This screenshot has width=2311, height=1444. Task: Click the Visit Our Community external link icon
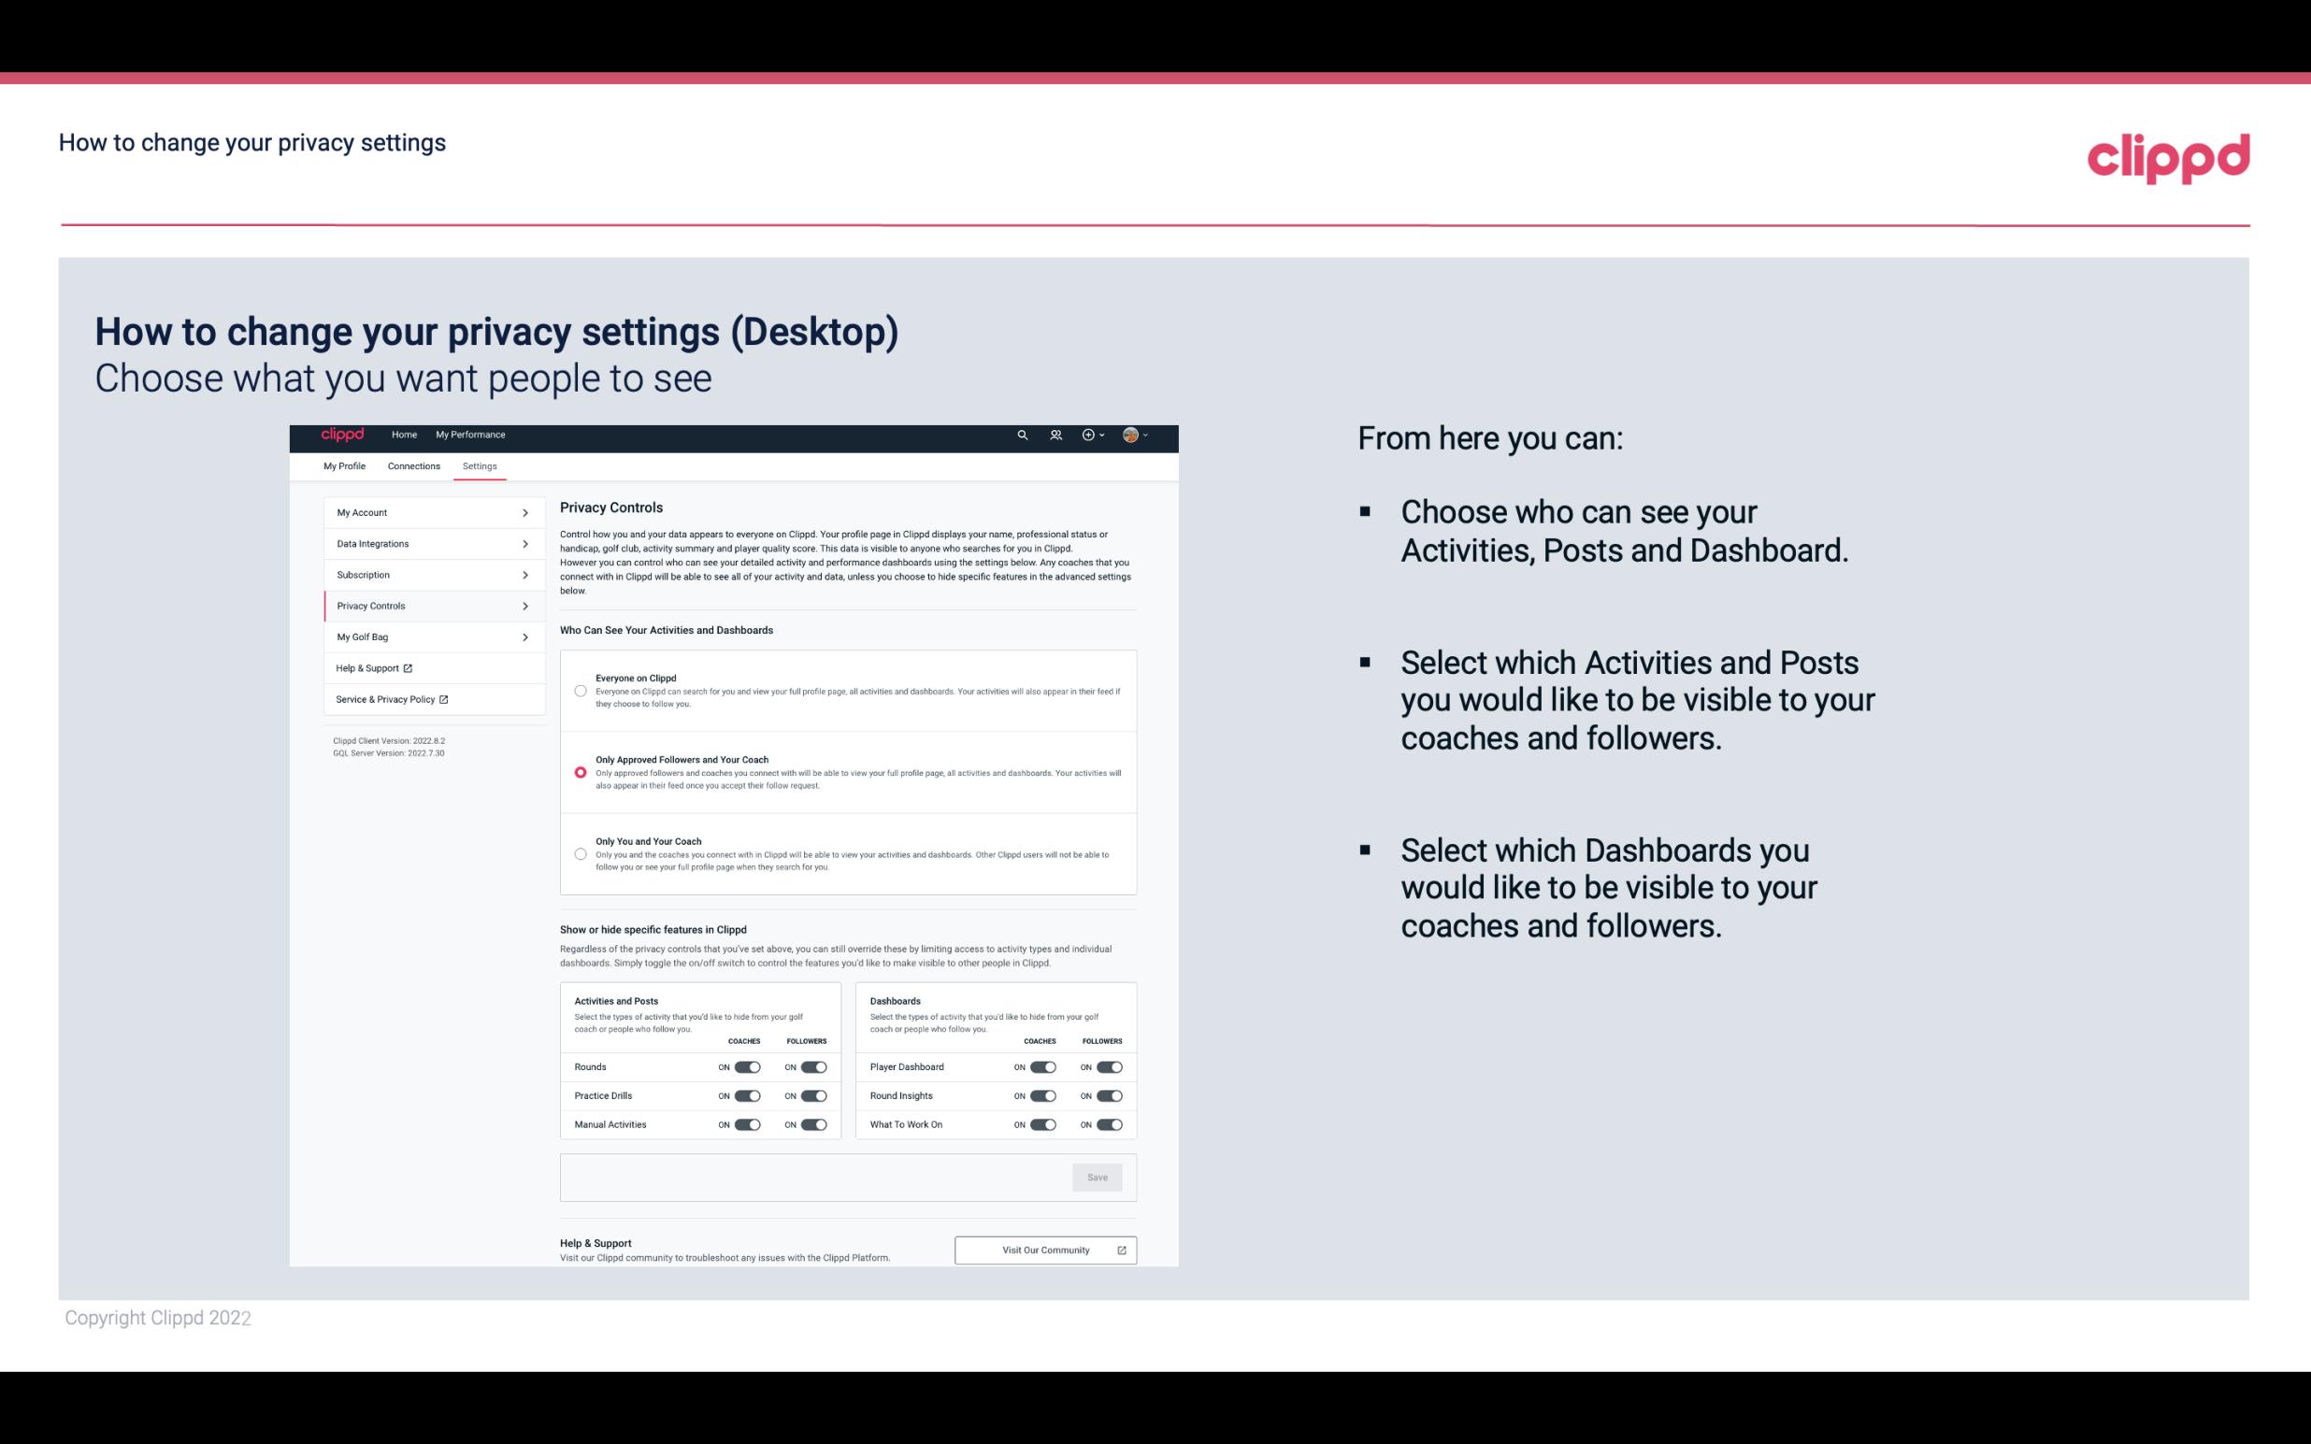click(x=1122, y=1250)
